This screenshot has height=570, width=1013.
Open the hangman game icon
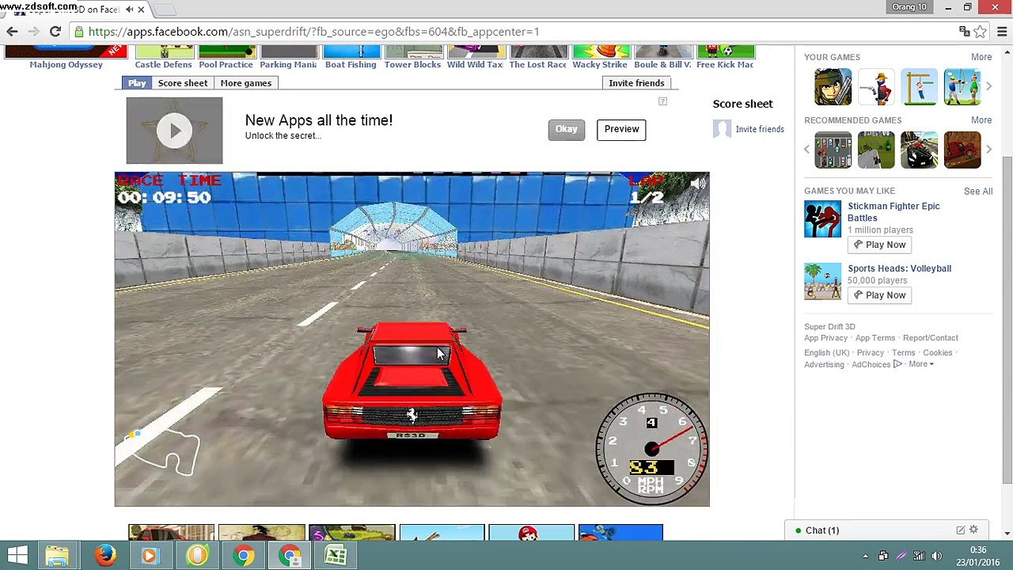(x=919, y=87)
